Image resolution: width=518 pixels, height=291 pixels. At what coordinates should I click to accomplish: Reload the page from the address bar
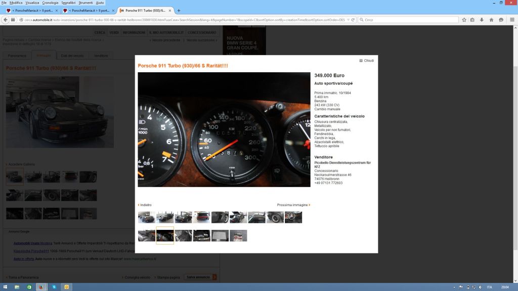tap(353, 20)
